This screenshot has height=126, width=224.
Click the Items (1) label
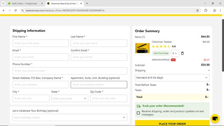(140, 37)
